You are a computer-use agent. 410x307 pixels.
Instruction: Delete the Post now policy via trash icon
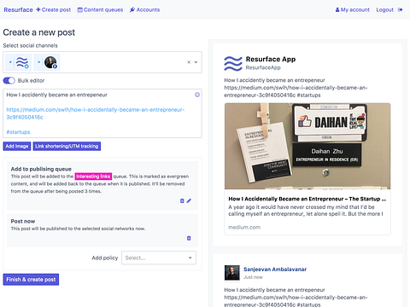pos(189,238)
